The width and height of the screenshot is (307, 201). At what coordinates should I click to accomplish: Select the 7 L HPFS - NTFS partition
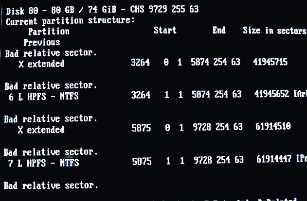click(43, 163)
